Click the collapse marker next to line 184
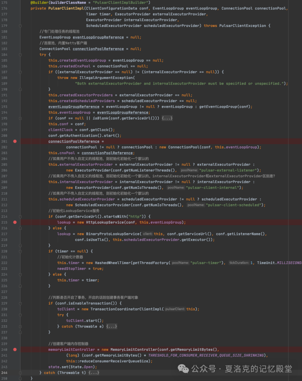The width and height of the screenshot is (302, 381). (20, 55)
